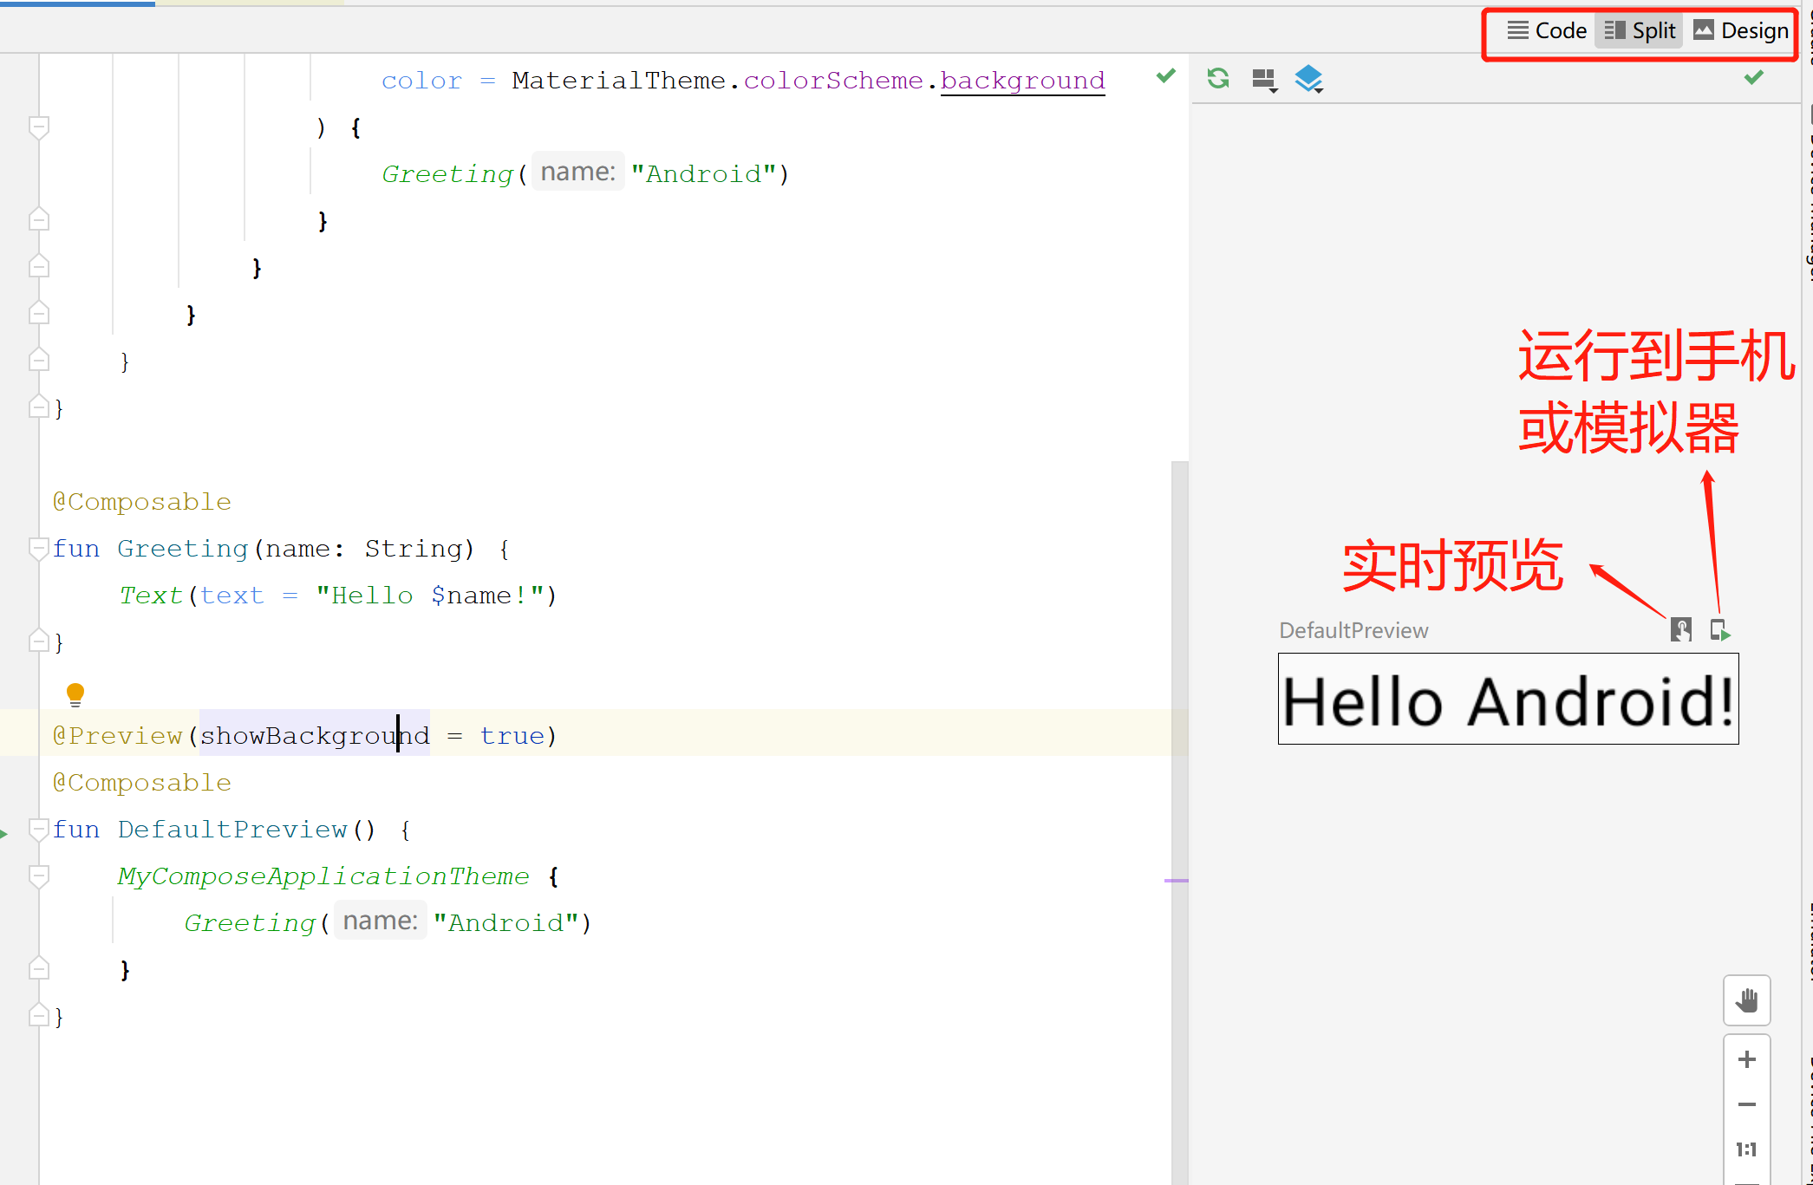This screenshot has height=1185, width=1813.
Task: Click the background color reference link
Action: click(x=1022, y=81)
